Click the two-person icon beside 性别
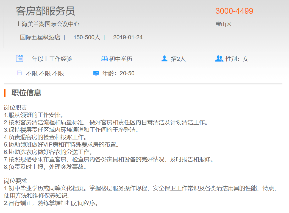289x213 pixels. point(219,58)
